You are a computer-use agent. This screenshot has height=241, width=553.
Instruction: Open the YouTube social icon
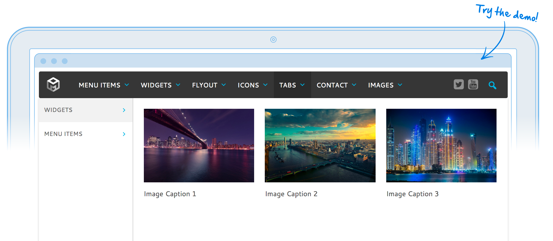(x=473, y=85)
